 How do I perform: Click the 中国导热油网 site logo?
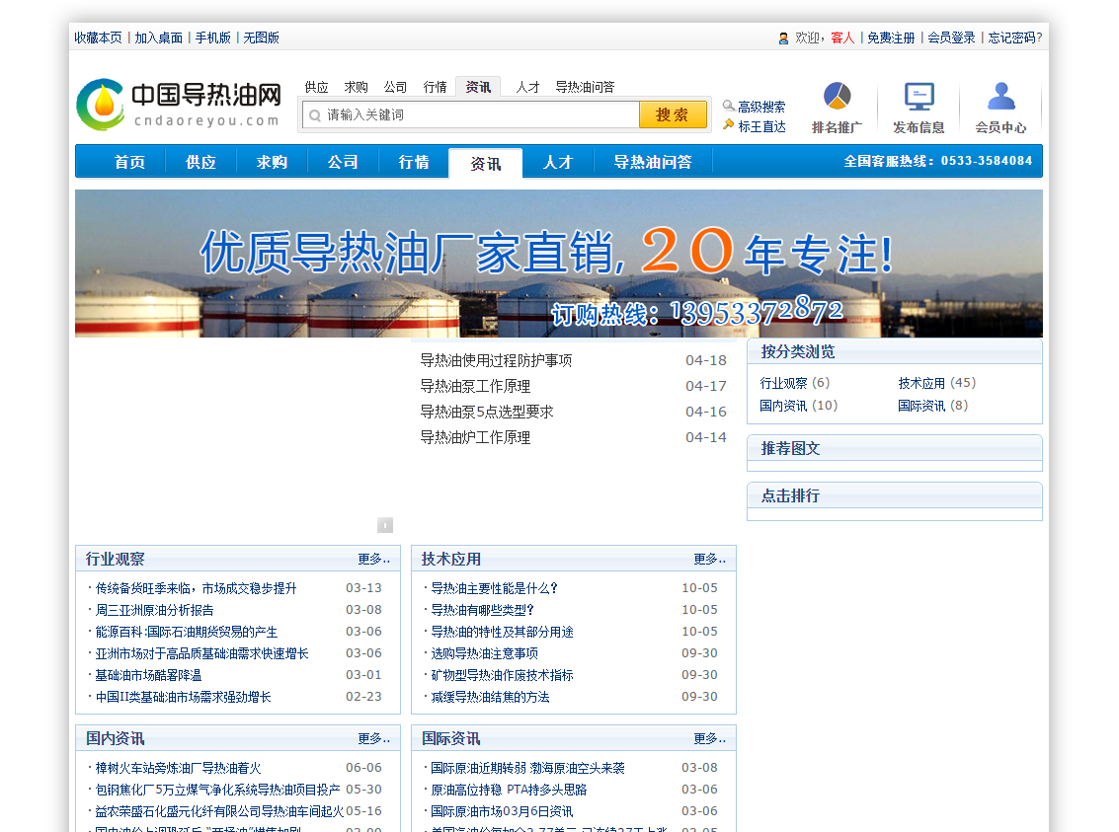179,104
